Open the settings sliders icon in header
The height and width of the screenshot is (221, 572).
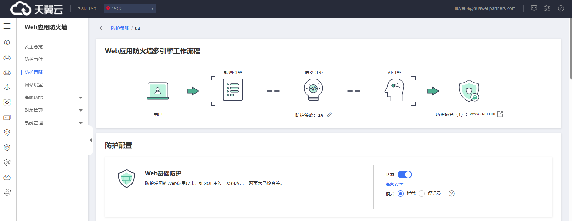(547, 8)
